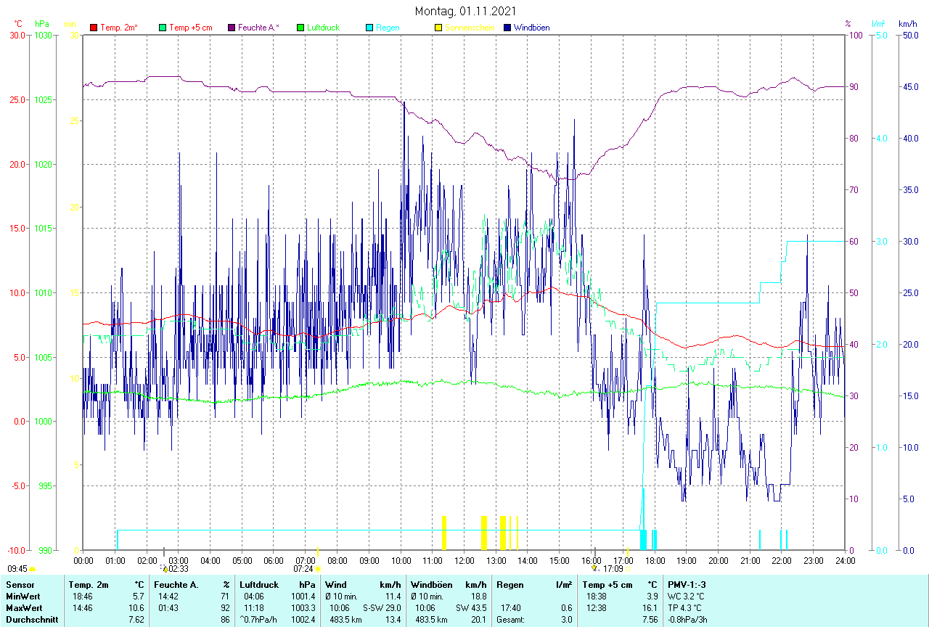This screenshot has width=929, height=627.
Task: Click the 'Wind' column header
Action: coord(335,584)
